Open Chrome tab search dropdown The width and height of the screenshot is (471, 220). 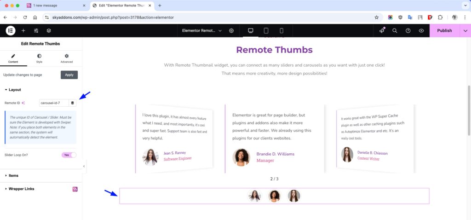[x=465, y=6]
